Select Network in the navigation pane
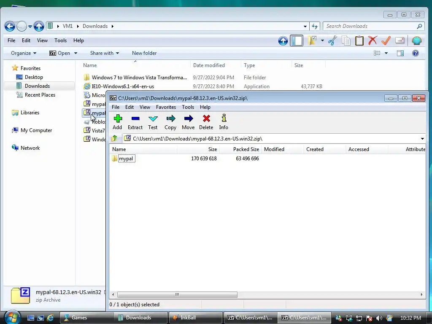Viewport: 432px width, 324px height. point(26,148)
